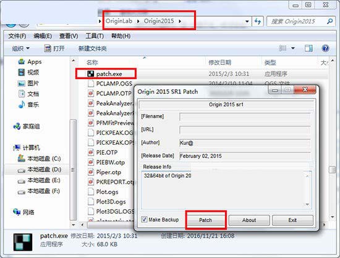Select the PCLAMP.OGS file
This screenshot has height=258, width=340.
coord(114,84)
